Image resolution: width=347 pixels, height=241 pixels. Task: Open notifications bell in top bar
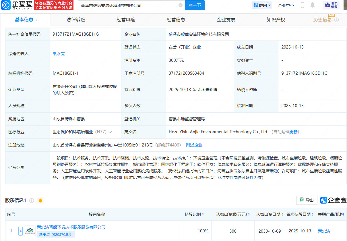(313, 5)
